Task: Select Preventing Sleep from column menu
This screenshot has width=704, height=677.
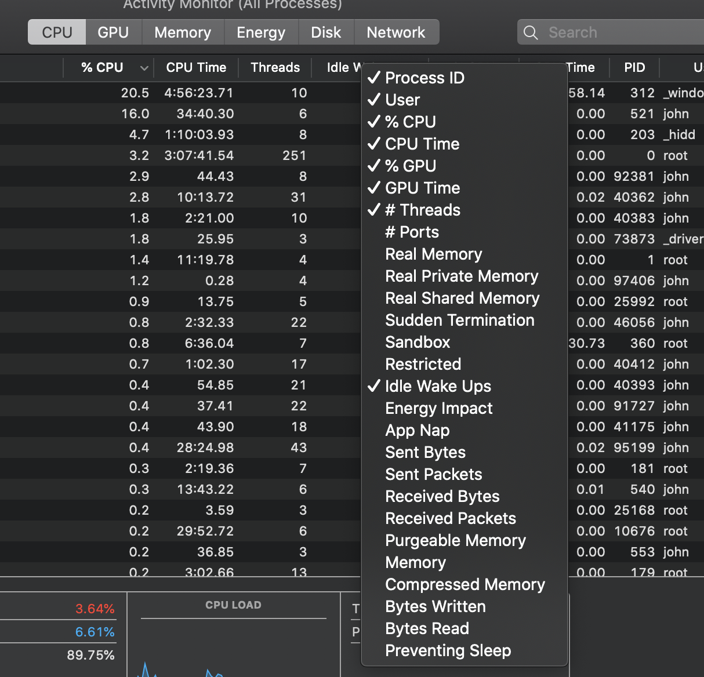Action: [448, 650]
